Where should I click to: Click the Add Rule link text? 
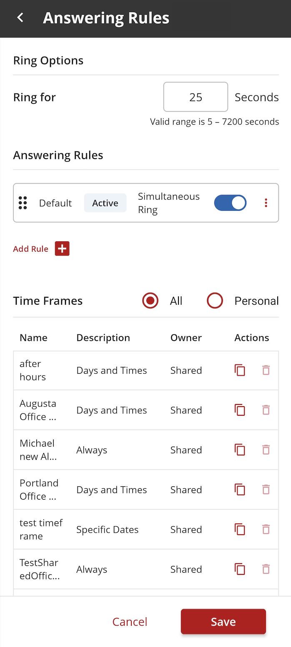click(x=31, y=249)
